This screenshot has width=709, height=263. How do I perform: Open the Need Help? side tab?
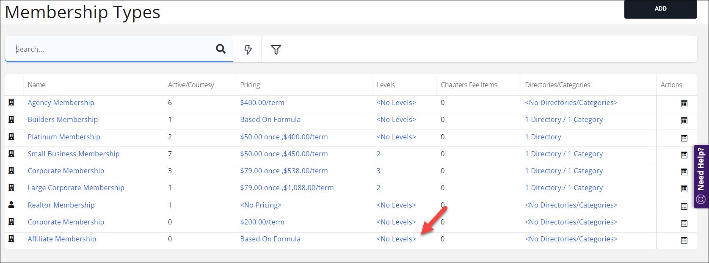click(x=701, y=176)
